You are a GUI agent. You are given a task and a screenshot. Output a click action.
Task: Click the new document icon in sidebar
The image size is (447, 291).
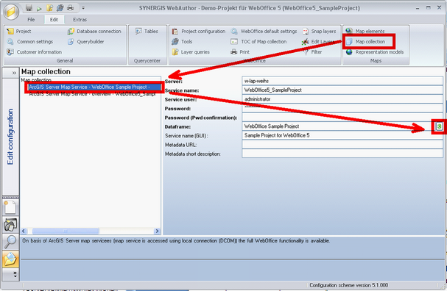(10, 207)
